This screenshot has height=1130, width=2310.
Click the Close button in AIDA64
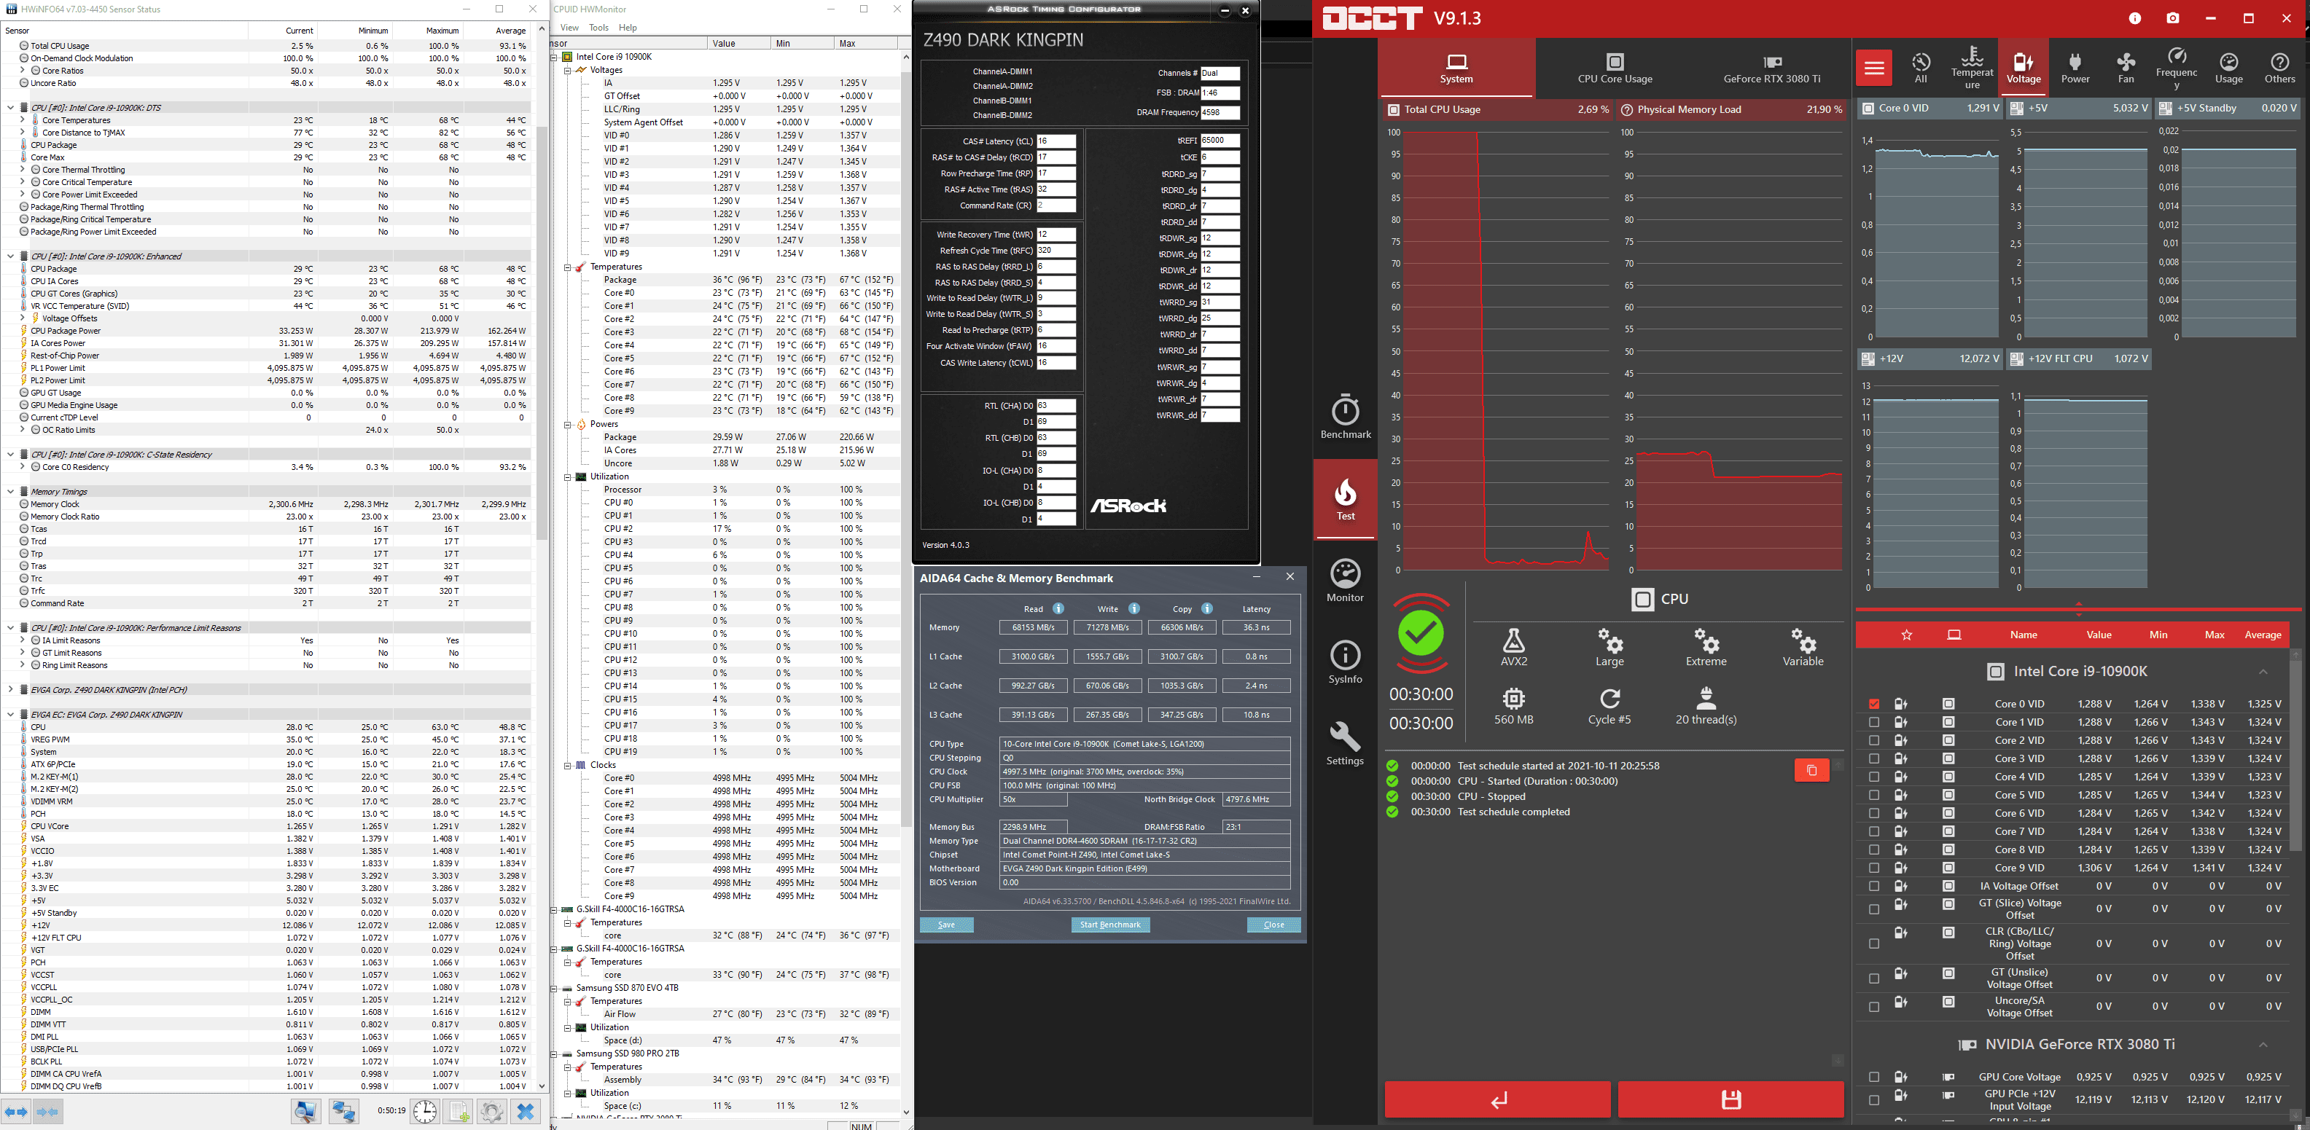[1273, 925]
